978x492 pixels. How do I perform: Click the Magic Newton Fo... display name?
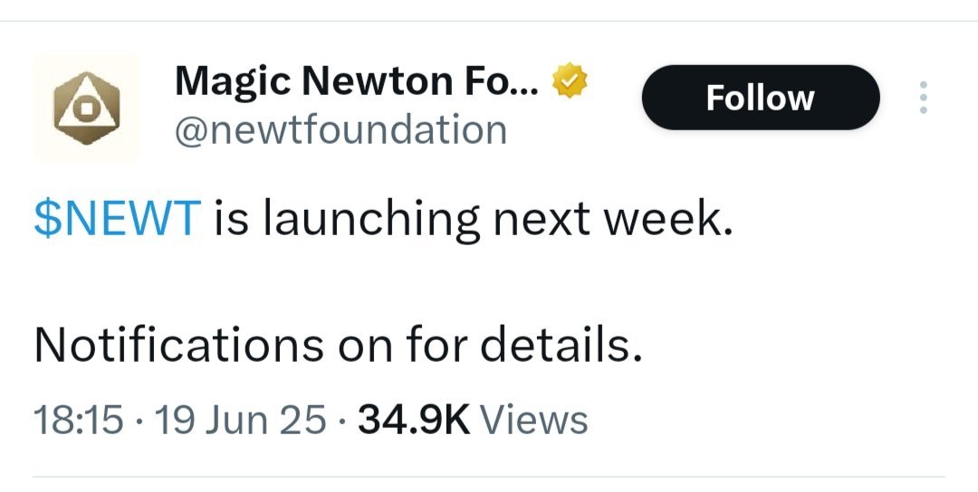[357, 82]
